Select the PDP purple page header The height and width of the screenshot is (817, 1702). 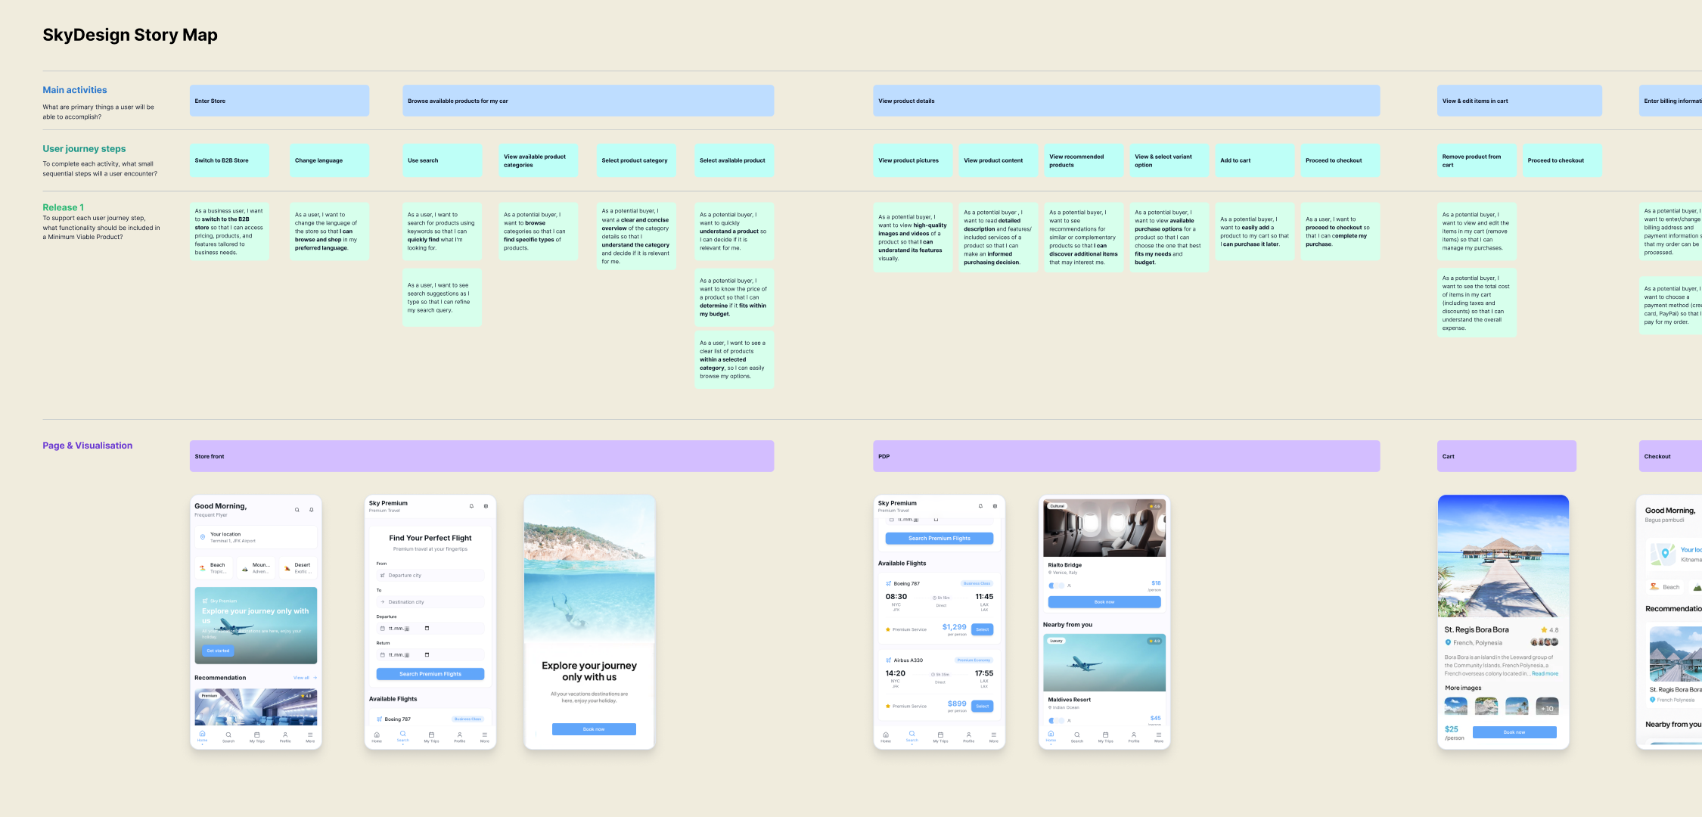point(1126,456)
